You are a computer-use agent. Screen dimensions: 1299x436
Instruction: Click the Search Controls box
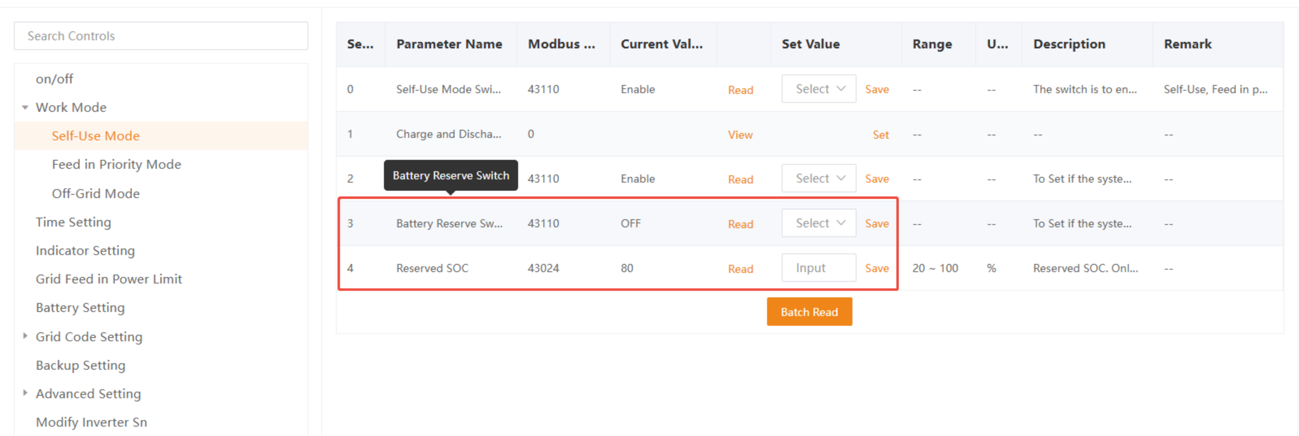161,36
